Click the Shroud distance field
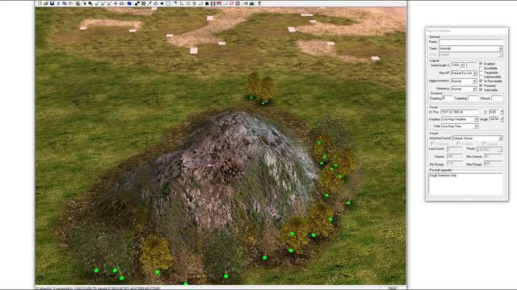 [x=497, y=98]
